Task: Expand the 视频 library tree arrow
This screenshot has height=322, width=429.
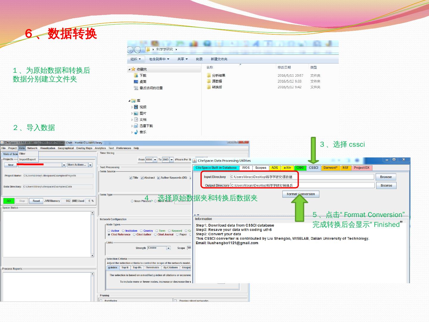Action: (132, 107)
